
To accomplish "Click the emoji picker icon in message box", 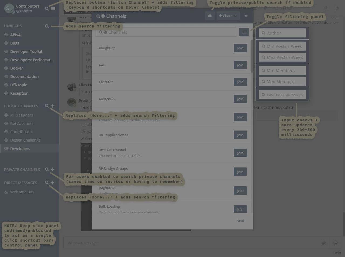I will coord(336,243).
